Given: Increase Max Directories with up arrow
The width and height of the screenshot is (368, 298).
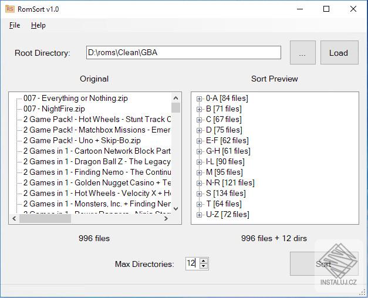Looking at the screenshot, I should click(x=204, y=261).
